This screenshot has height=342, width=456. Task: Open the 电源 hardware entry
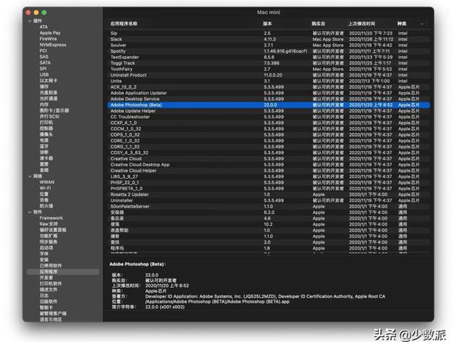(44, 141)
